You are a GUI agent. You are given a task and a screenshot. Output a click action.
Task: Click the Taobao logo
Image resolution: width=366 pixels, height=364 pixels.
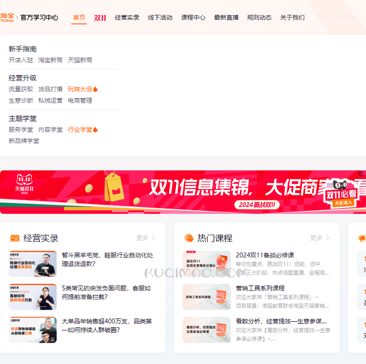pyautogui.click(x=7, y=18)
